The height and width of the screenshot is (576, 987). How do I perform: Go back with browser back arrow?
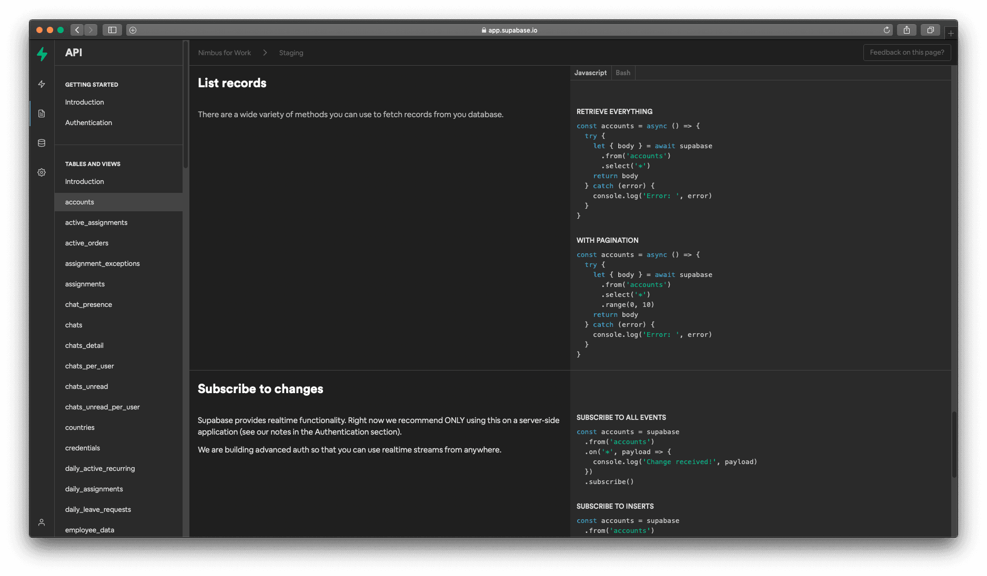pos(77,30)
